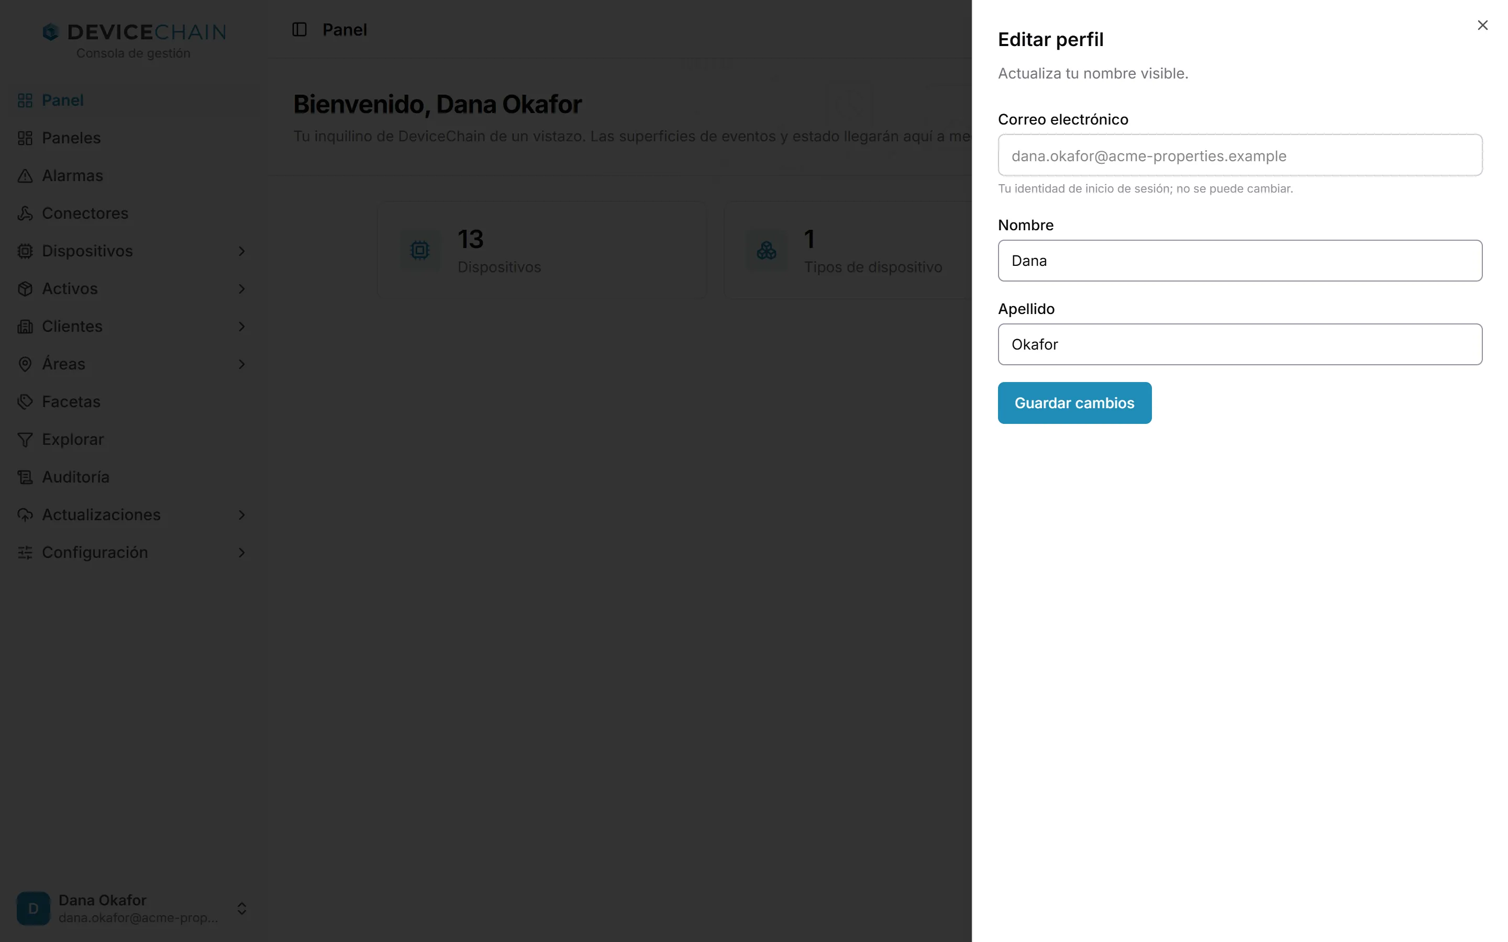
Task: Close the Editar perfil panel
Action: (x=1482, y=25)
